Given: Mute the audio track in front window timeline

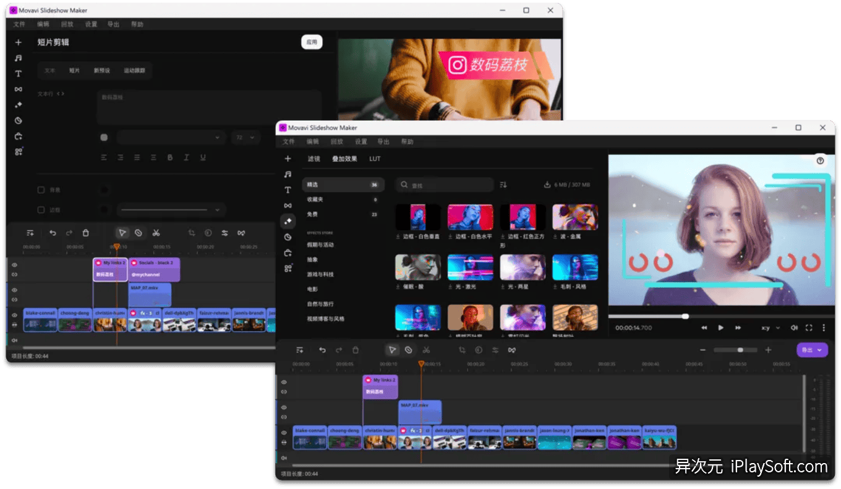Looking at the screenshot, I should pos(284,458).
